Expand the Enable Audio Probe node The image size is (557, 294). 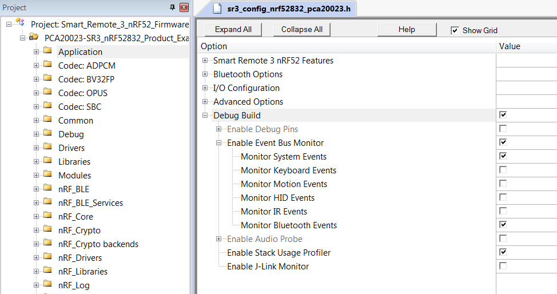pyautogui.click(x=219, y=239)
